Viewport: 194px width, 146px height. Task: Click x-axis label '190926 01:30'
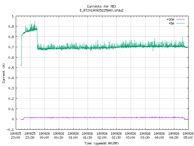(88, 136)
